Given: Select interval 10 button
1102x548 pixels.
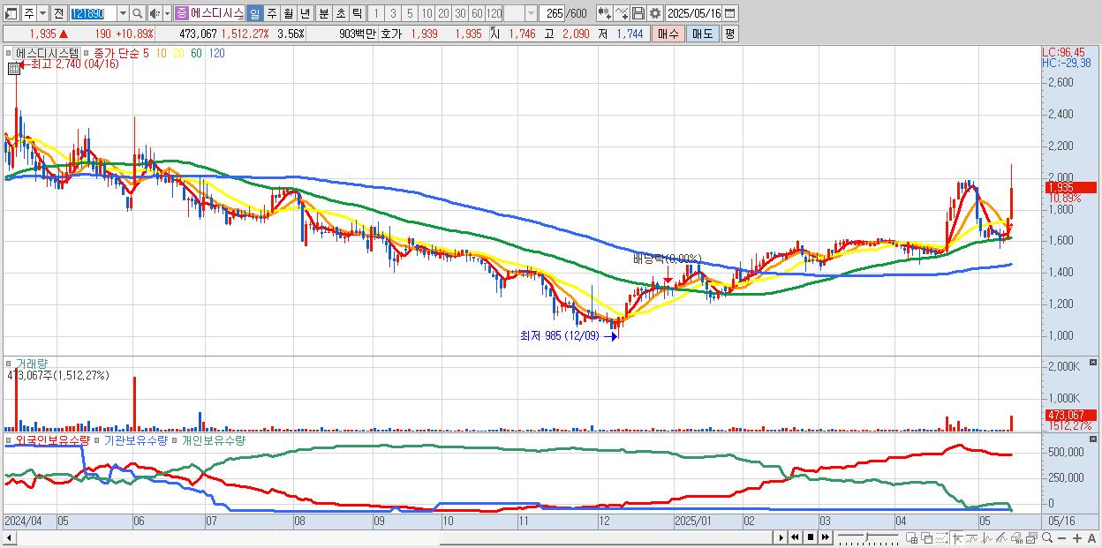Looking at the screenshot, I should point(426,14).
